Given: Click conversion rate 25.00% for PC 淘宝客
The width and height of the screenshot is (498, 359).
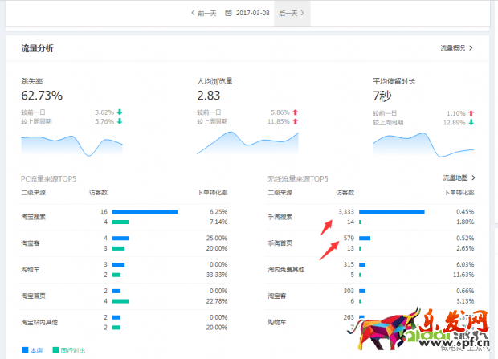Looking at the screenshot, I should pos(217,239).
